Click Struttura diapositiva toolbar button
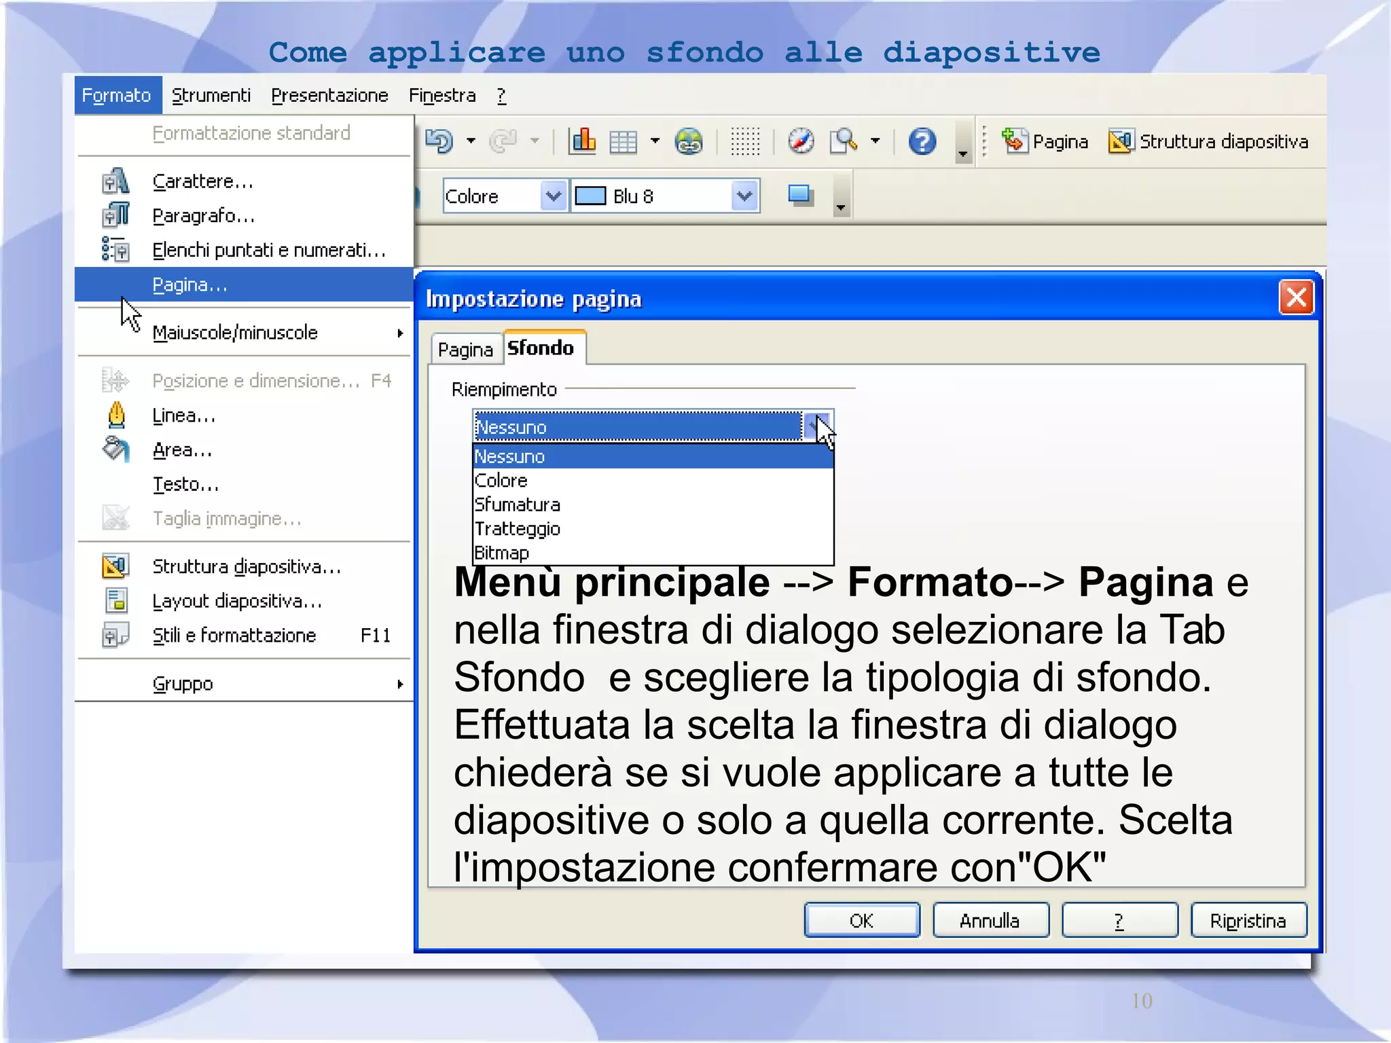 tap(1208, 141)
